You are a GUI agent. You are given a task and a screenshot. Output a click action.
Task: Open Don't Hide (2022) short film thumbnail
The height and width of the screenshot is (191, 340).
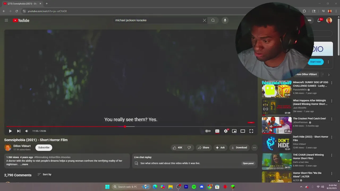277,143
